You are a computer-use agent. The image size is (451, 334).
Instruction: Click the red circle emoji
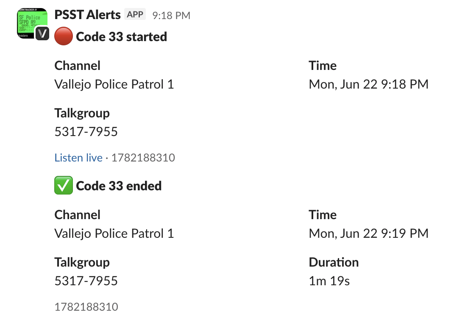click(x=64, y=36)
